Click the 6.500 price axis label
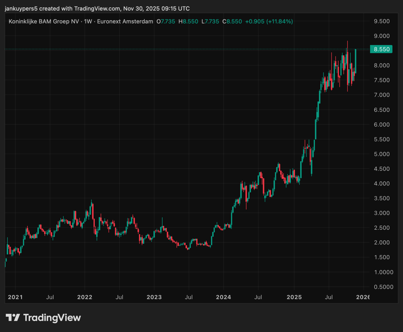 (x=382, y=110)
